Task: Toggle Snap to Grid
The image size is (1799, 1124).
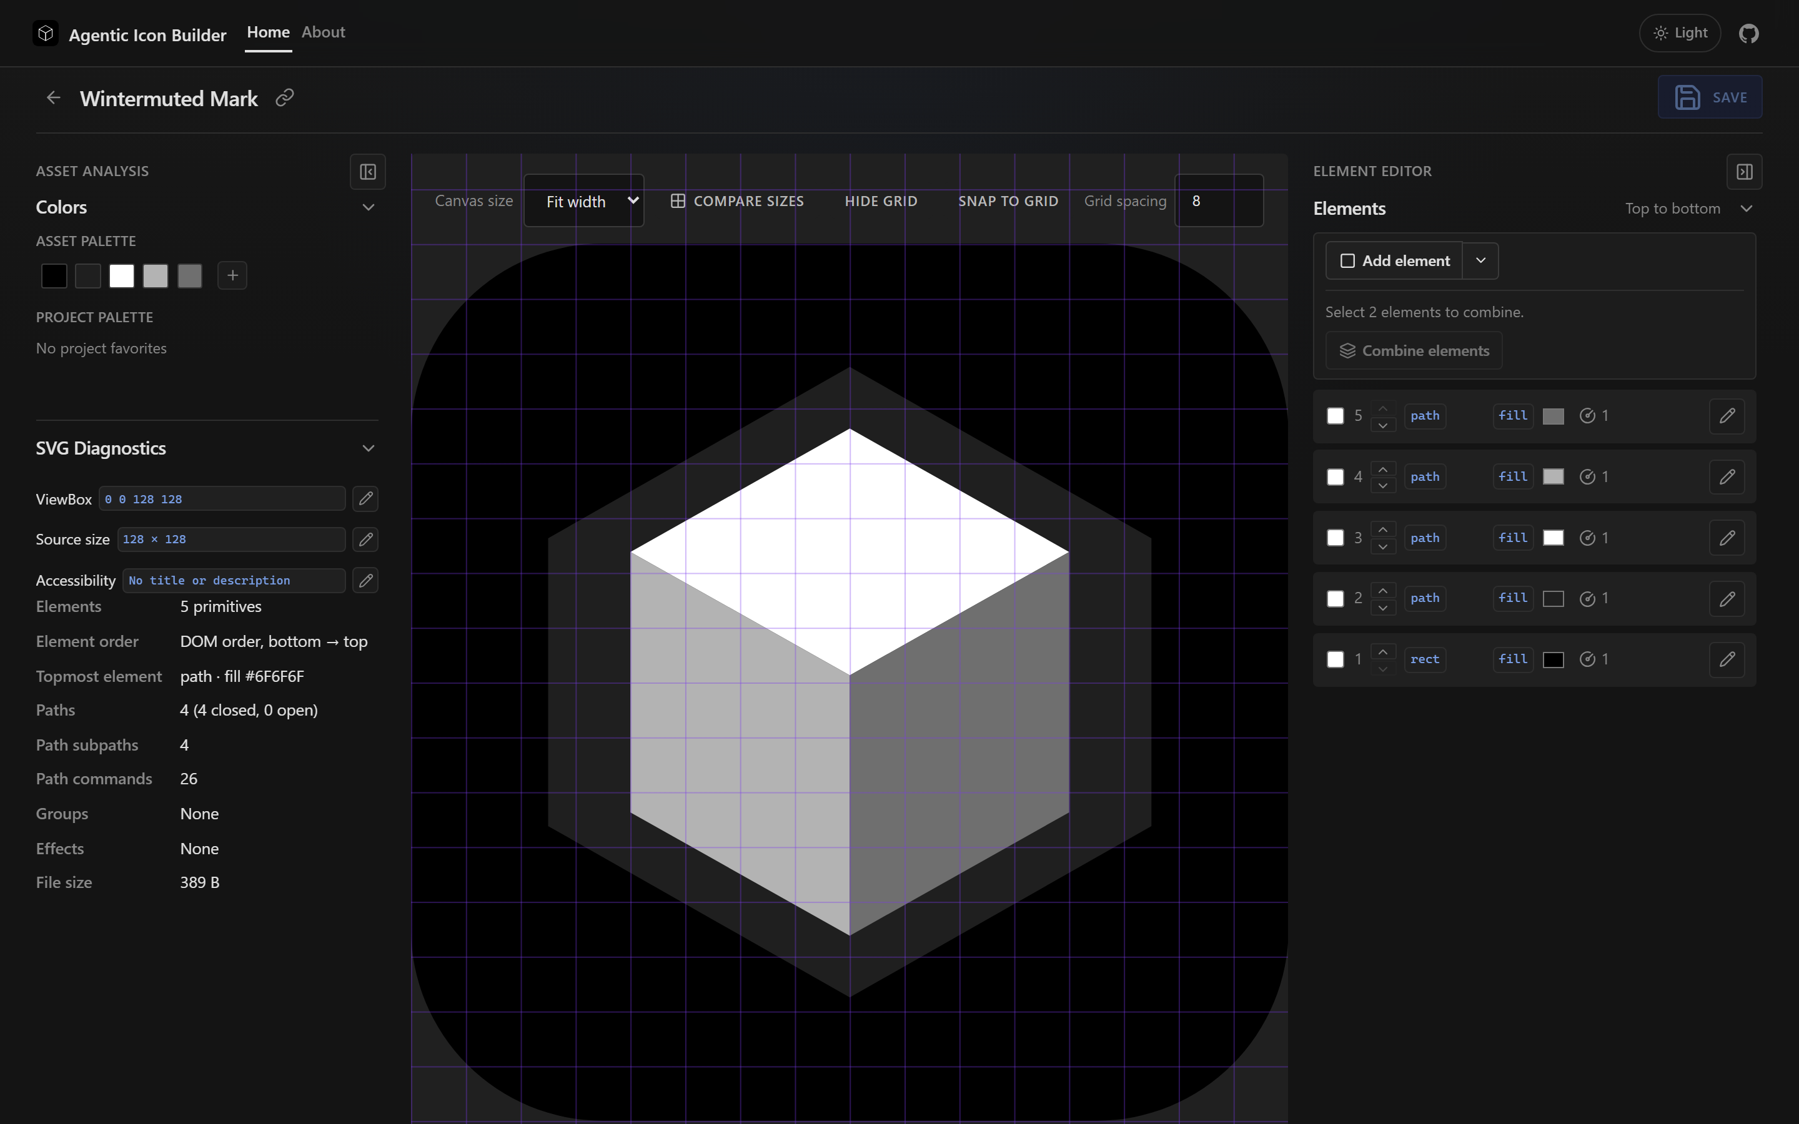Action: (x=1008, y=200)
